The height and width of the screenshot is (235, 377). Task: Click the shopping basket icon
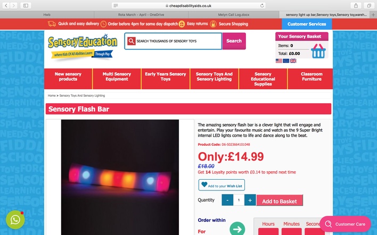click(x=318, y=51)
